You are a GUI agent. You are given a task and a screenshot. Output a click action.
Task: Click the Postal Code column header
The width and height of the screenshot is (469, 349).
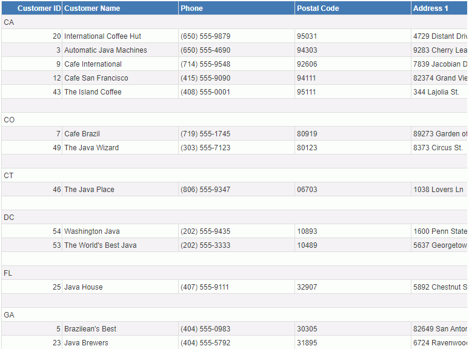(318, 8)
